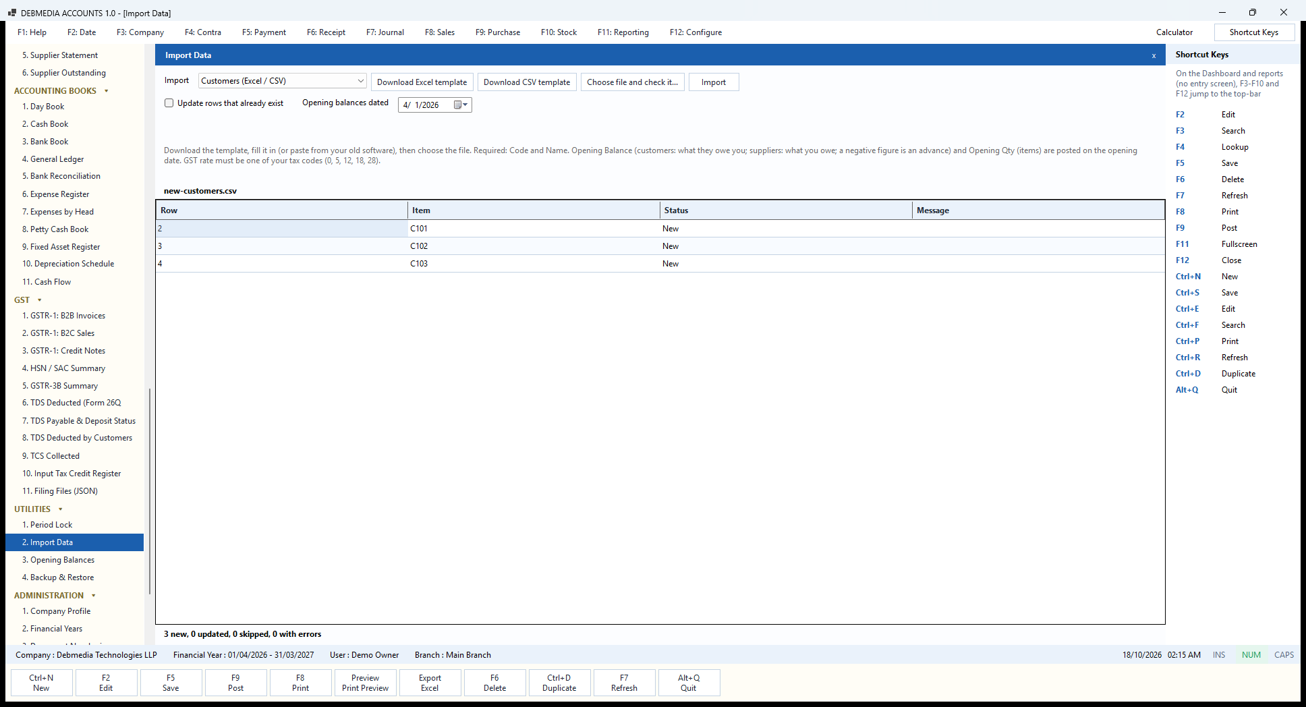Click Alt+Q Quit bottom button
This screenshot has height=707, width=1306.
(689, 683)
